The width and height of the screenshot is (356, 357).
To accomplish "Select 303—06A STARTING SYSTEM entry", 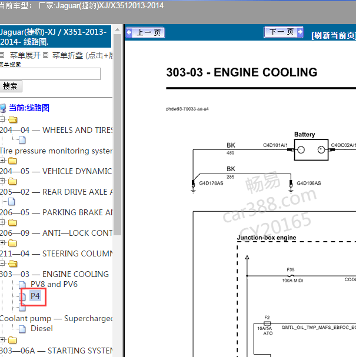I will 56,351.
